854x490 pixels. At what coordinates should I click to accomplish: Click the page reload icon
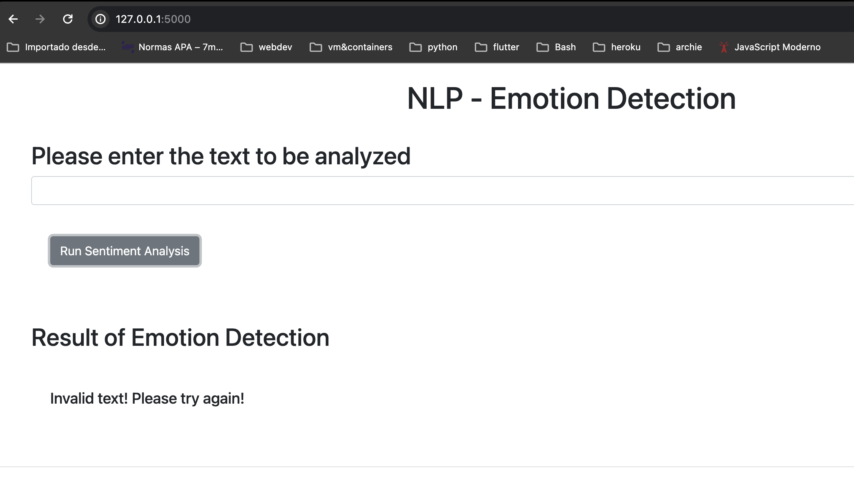pos(67,19)
